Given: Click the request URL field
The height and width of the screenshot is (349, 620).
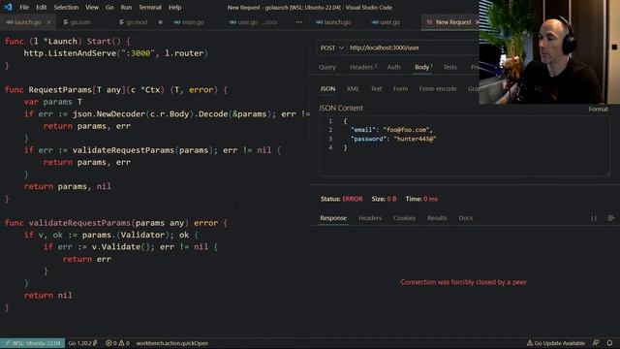Looking at the screenshot, I should [413, 48].
